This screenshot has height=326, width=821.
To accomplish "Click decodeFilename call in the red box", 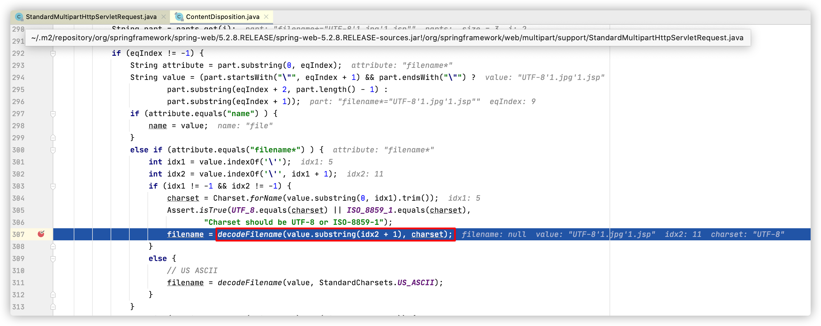I will point(249,234).
